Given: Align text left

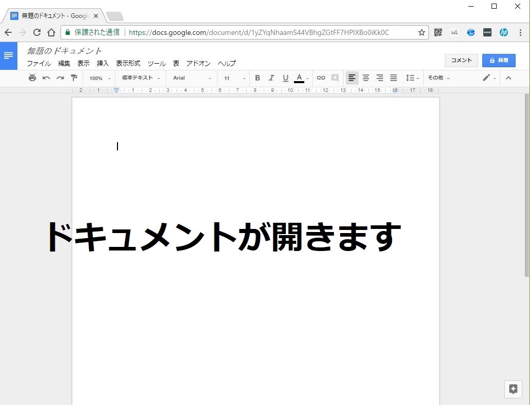Looking at the screenshot, I should coord(352,78).
